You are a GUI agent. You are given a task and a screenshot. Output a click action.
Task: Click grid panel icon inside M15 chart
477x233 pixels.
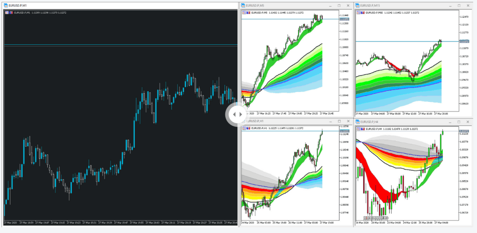point(358,13)
